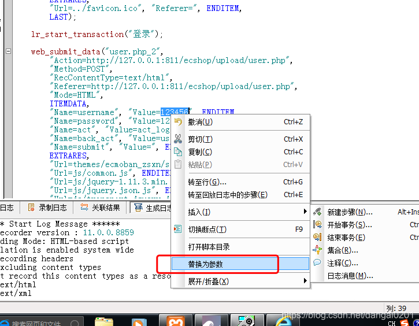This screenshot has height=326, width=419.
Task: Click the paste clipboard icon
Action: pos(178,164)
